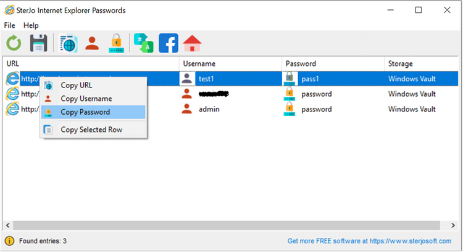The width and height of the screenshot is (463, 252).
Task: Sort by the Password column header
Action: [333, 63]
